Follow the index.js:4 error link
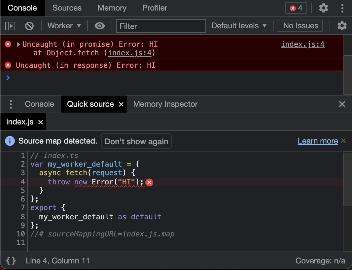 point(302,44)
